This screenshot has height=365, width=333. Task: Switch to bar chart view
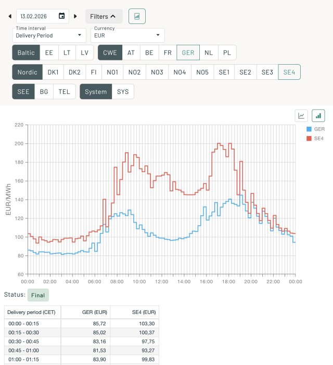318,116
